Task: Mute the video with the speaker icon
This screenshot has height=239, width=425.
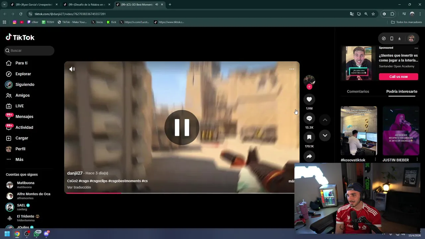Action: click(72, 69)
